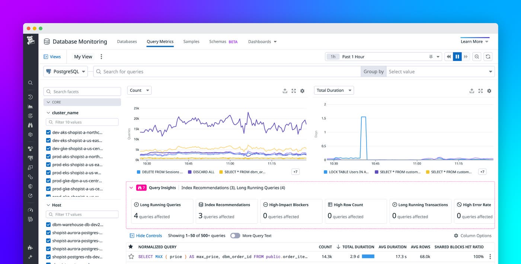Viewport: 521px width, 264px height.
Task: Open the settings gear on the Queries chart
Action: pos(302,91)
